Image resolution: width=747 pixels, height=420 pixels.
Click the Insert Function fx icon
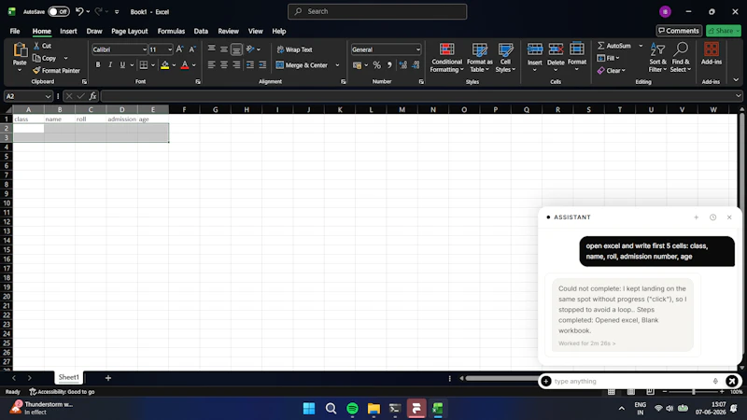tap(92, 96)
